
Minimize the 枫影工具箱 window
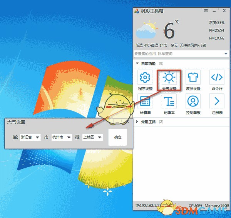pyautogui.click(x=214, y=11)
